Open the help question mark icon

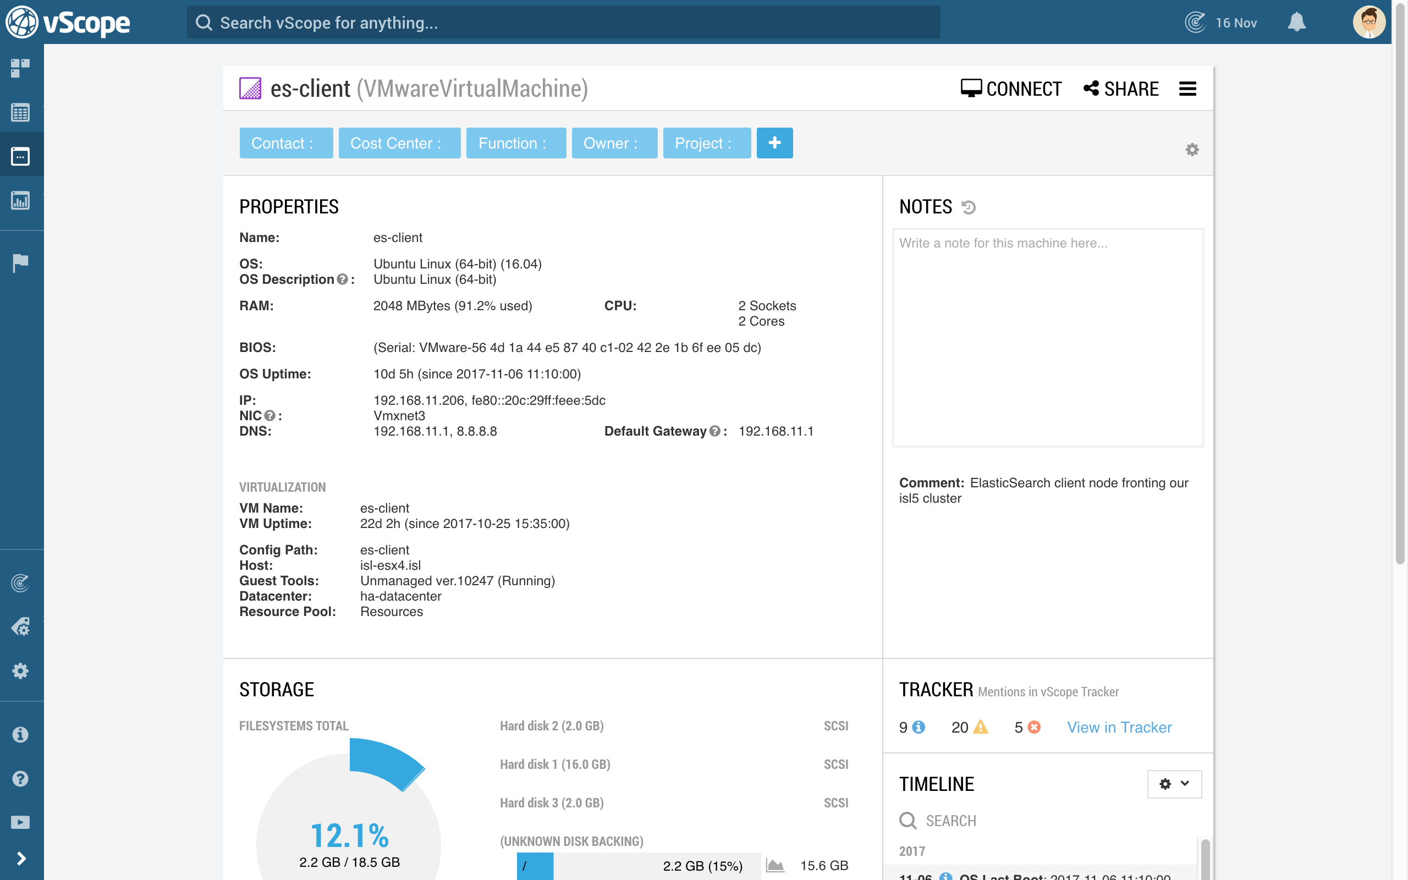click(21, 780)
